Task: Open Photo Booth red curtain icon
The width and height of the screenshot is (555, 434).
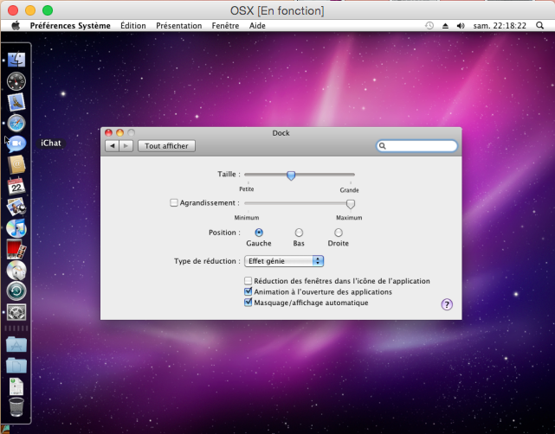Action: (x=16, y=249)
